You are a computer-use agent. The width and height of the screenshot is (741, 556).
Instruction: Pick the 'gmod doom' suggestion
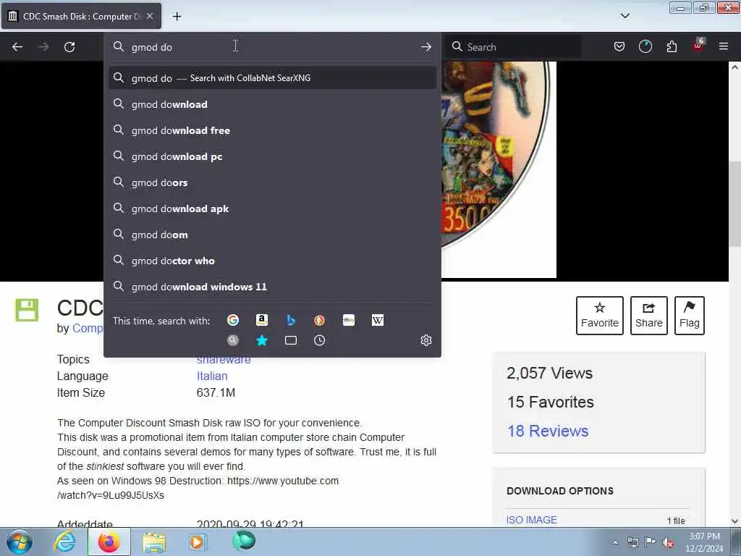tap(272, 234)
